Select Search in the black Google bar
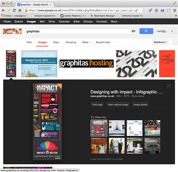178x172 pixels. point(19,21)
